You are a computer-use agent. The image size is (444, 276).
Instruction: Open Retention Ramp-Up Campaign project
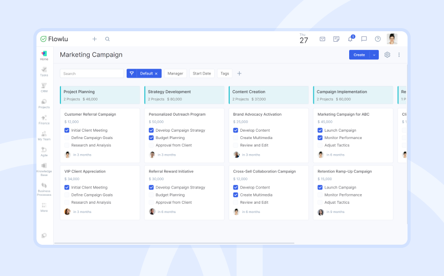344,171
